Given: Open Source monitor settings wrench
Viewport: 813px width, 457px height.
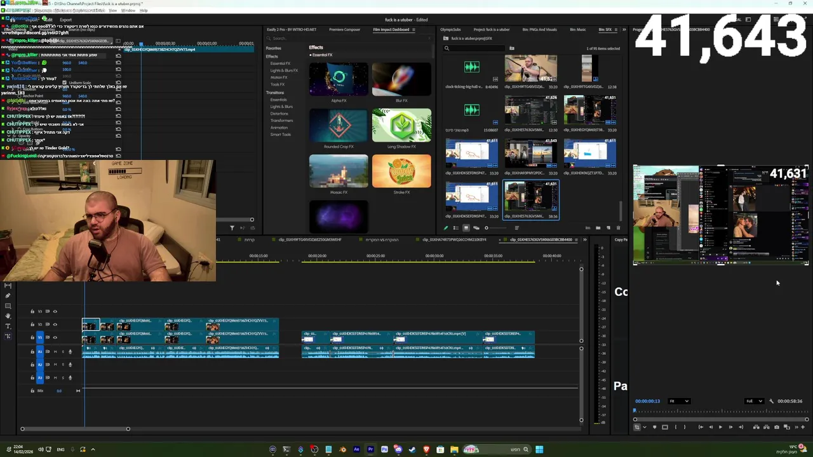Looking at the screenshot, I should click(x=771, y=401).
